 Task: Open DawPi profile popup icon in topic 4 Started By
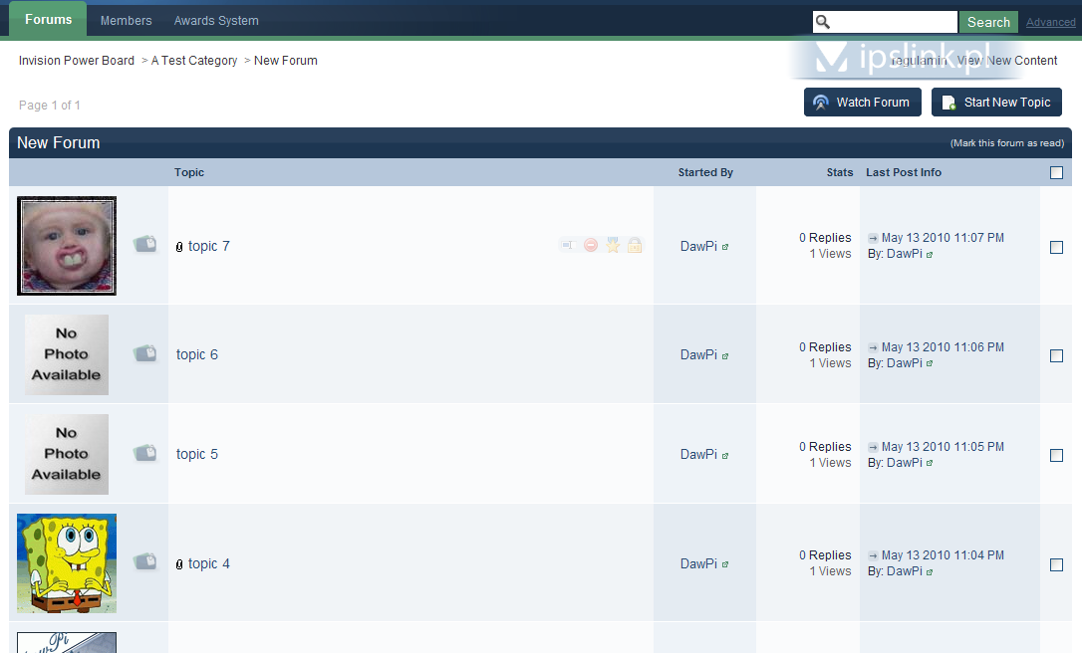pyautogui.click(x=725, y=564)
